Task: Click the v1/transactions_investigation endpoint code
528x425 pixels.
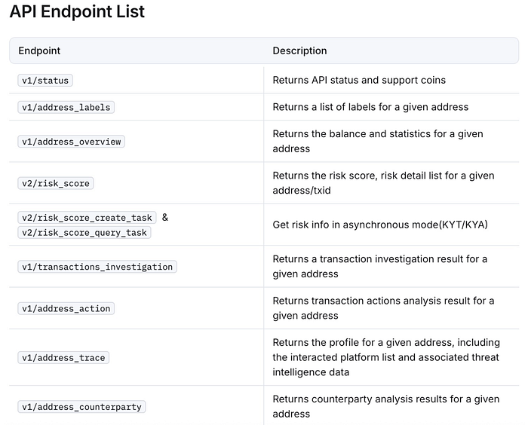Action: point(97,267)
